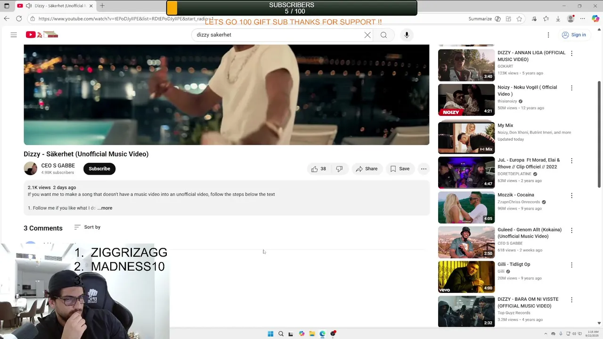This screenshot has height=339, width=603.
Task: Open options menu for DIZZY - ANNAN LIGA
Action: pos(571,54)
